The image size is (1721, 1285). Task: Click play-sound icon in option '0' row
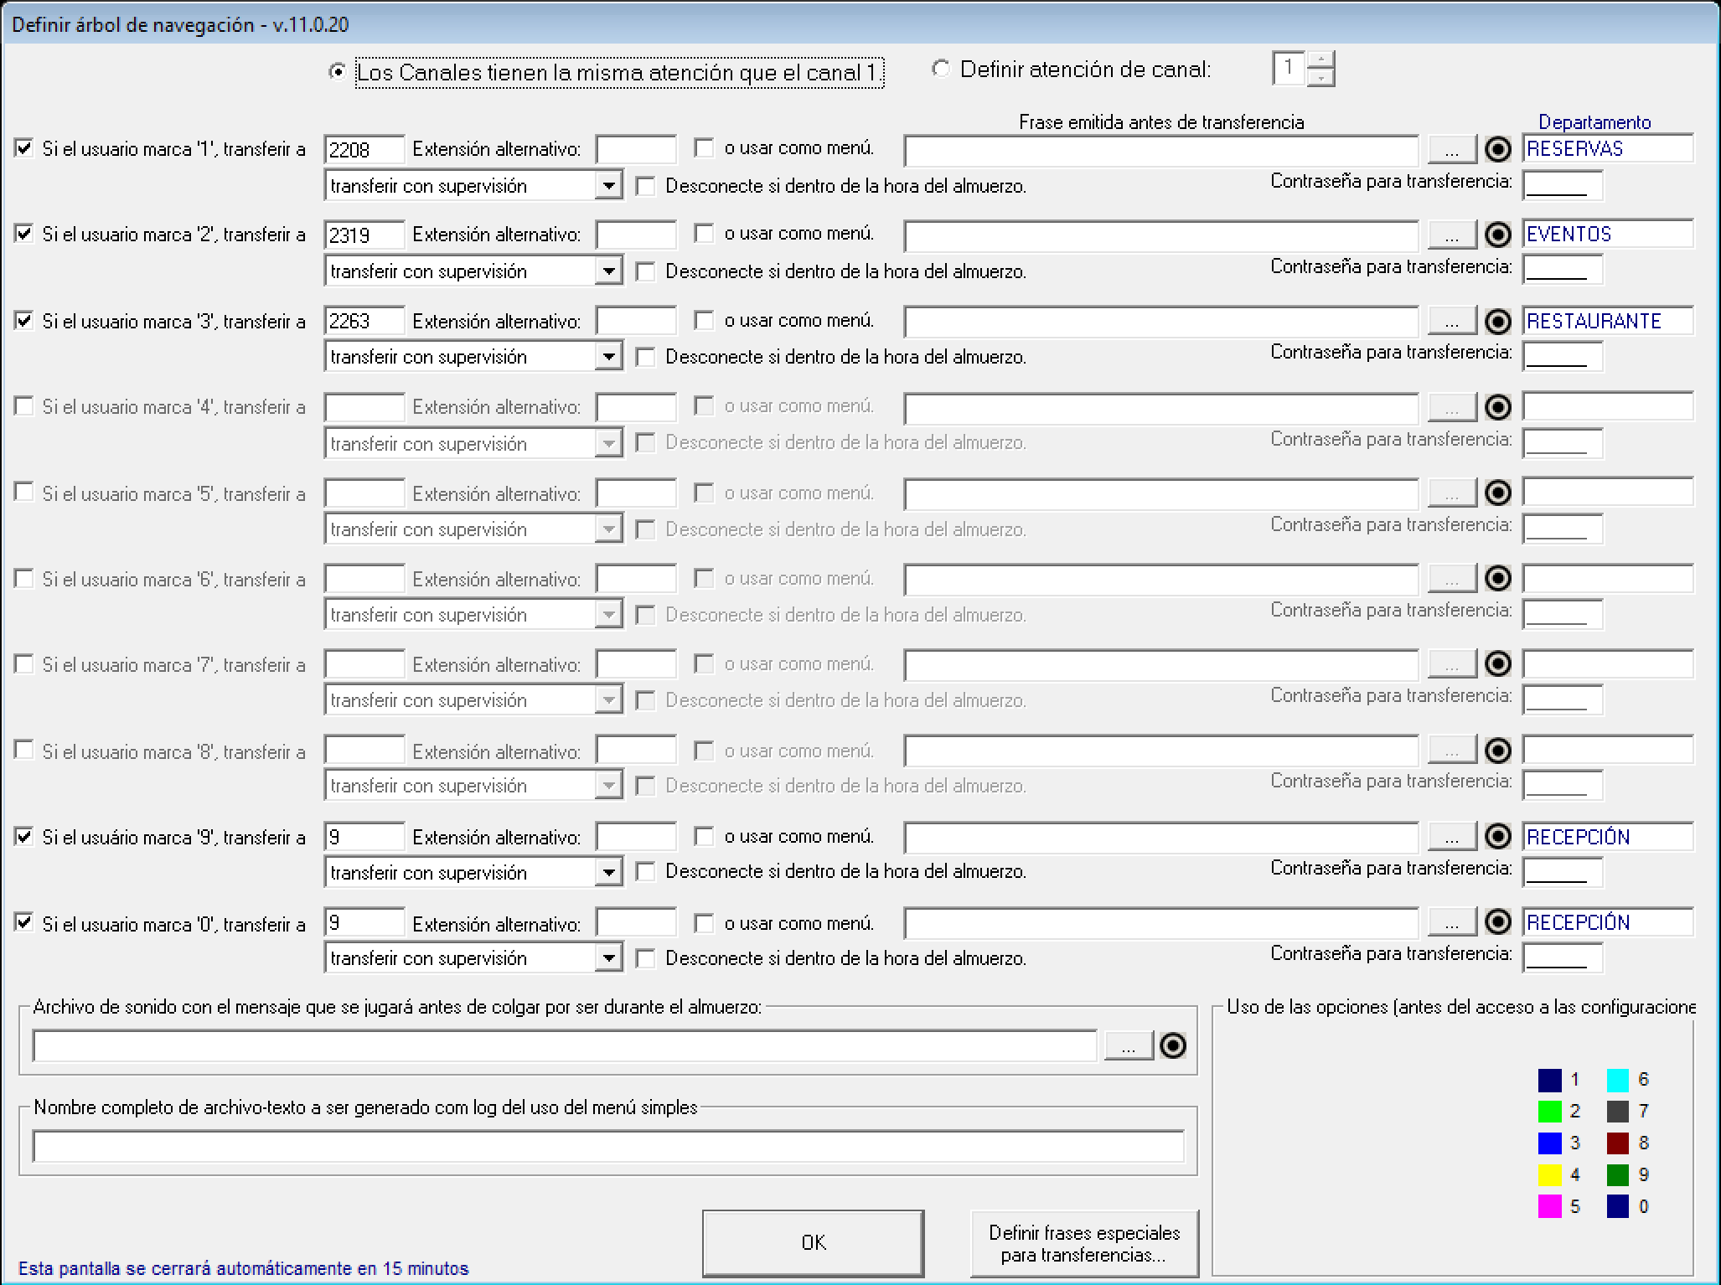(x=1497, y=922)
